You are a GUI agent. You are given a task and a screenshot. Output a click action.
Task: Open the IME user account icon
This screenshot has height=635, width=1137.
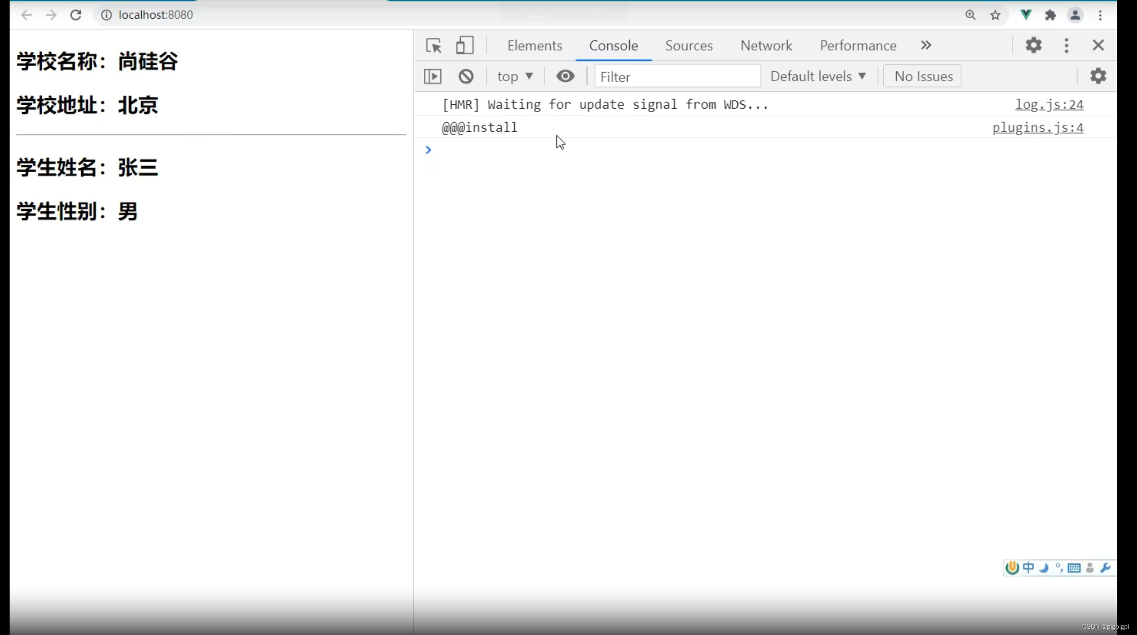pyautogui.click(x=1090, y=568)
